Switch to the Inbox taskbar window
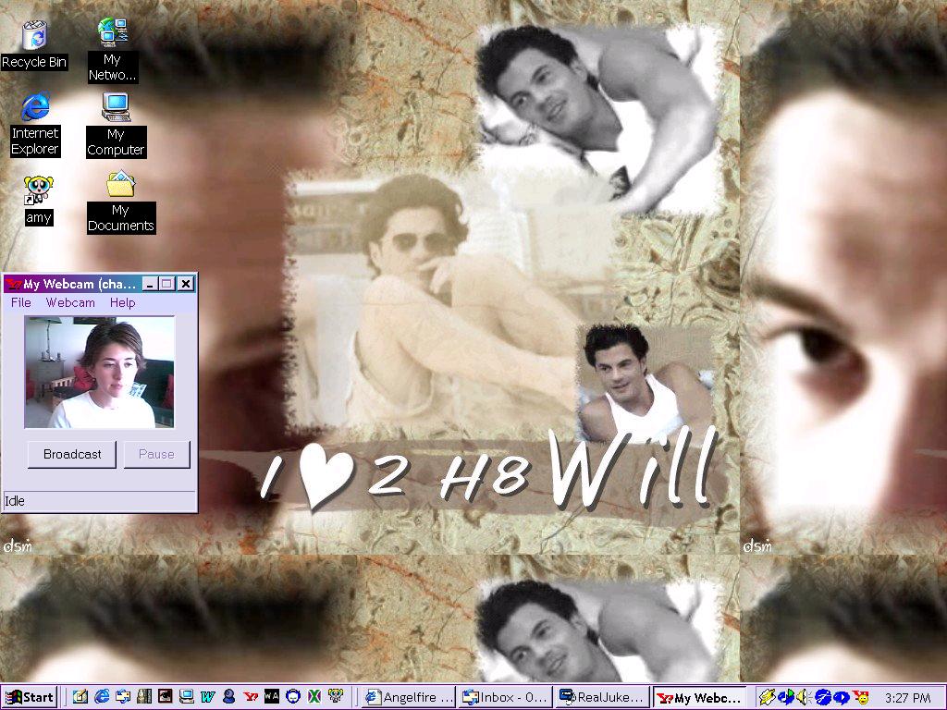This screenshot has width=947, height=710. tap(505, 697)
